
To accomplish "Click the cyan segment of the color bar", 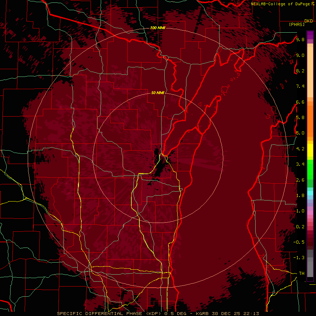I will coord(310,193).
